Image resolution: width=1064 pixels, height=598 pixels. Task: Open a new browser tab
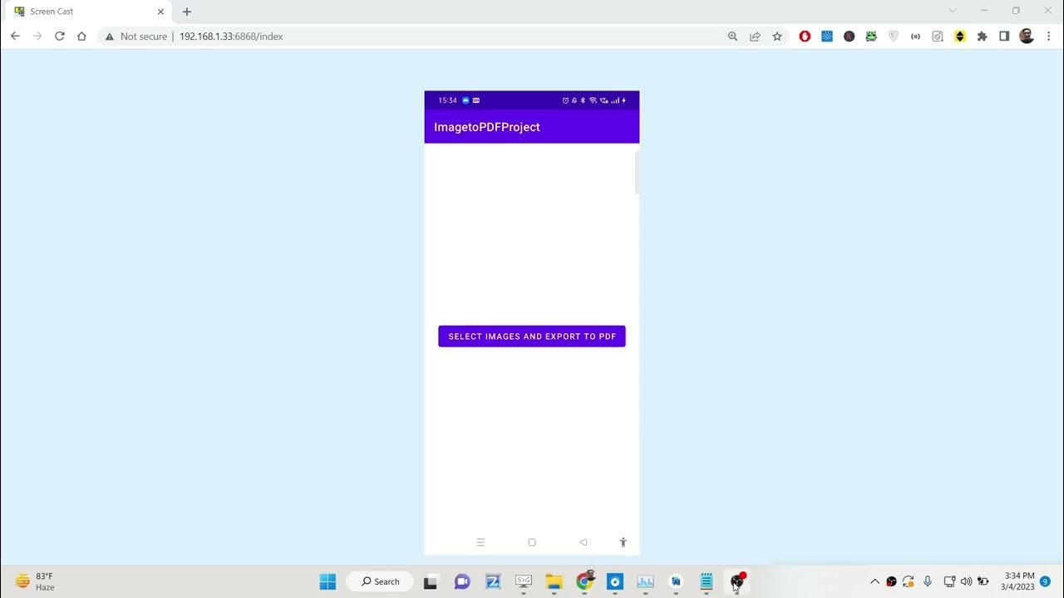click(187, 12)
